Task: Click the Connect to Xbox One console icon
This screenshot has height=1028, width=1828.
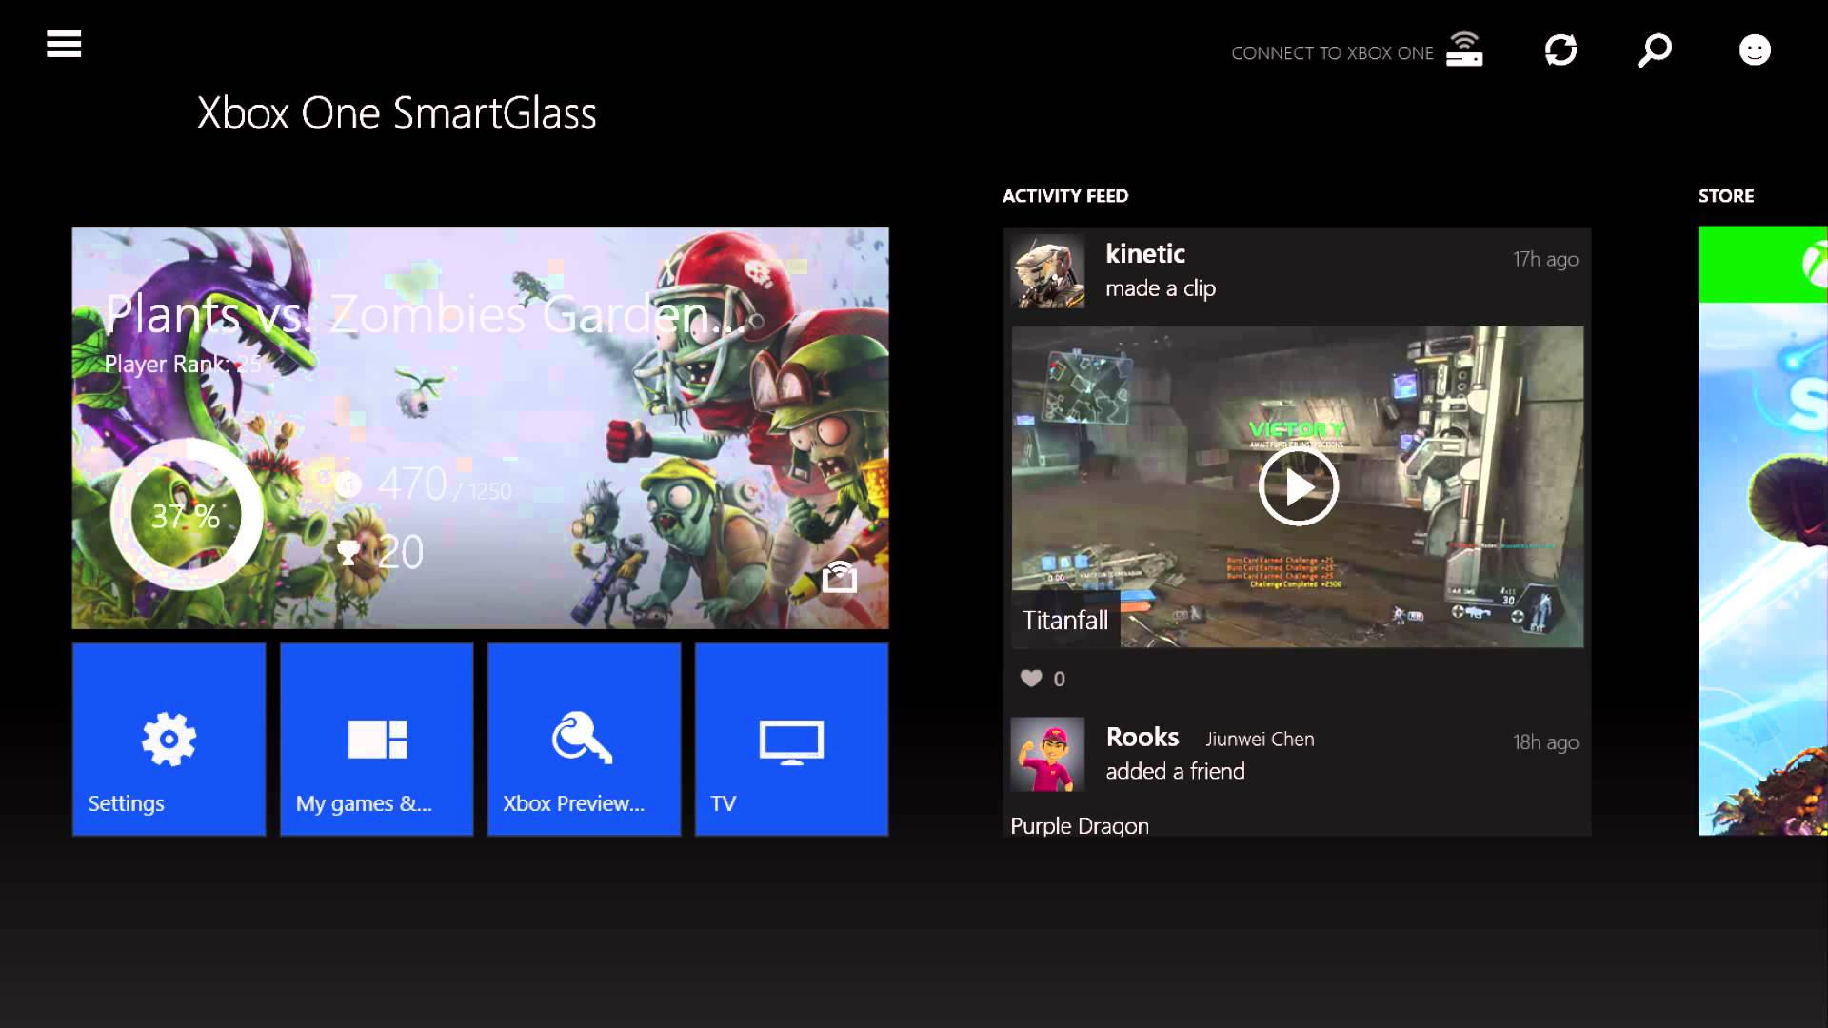Action: pos(1463,49)
